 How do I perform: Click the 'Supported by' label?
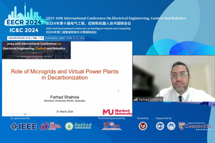coord(164,118)
